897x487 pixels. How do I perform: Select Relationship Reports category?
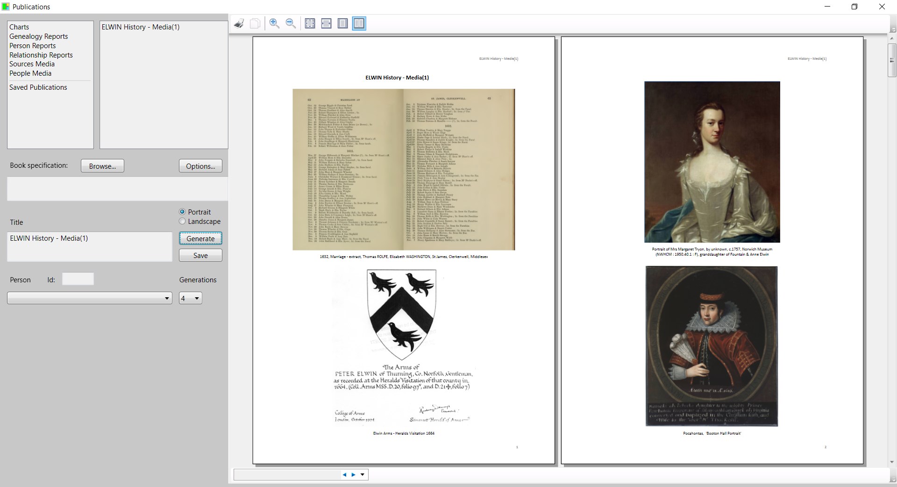[x=41, y=55]
